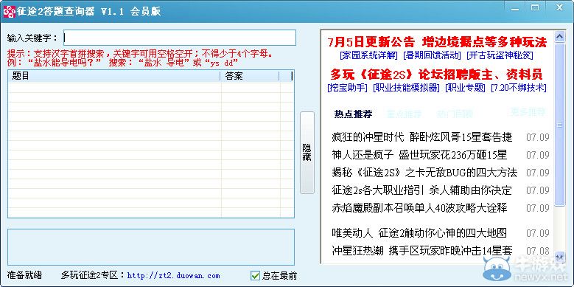Click the empty output box below the results table
Viewport: 574px width, 287px height.
(x=151, y=247)
